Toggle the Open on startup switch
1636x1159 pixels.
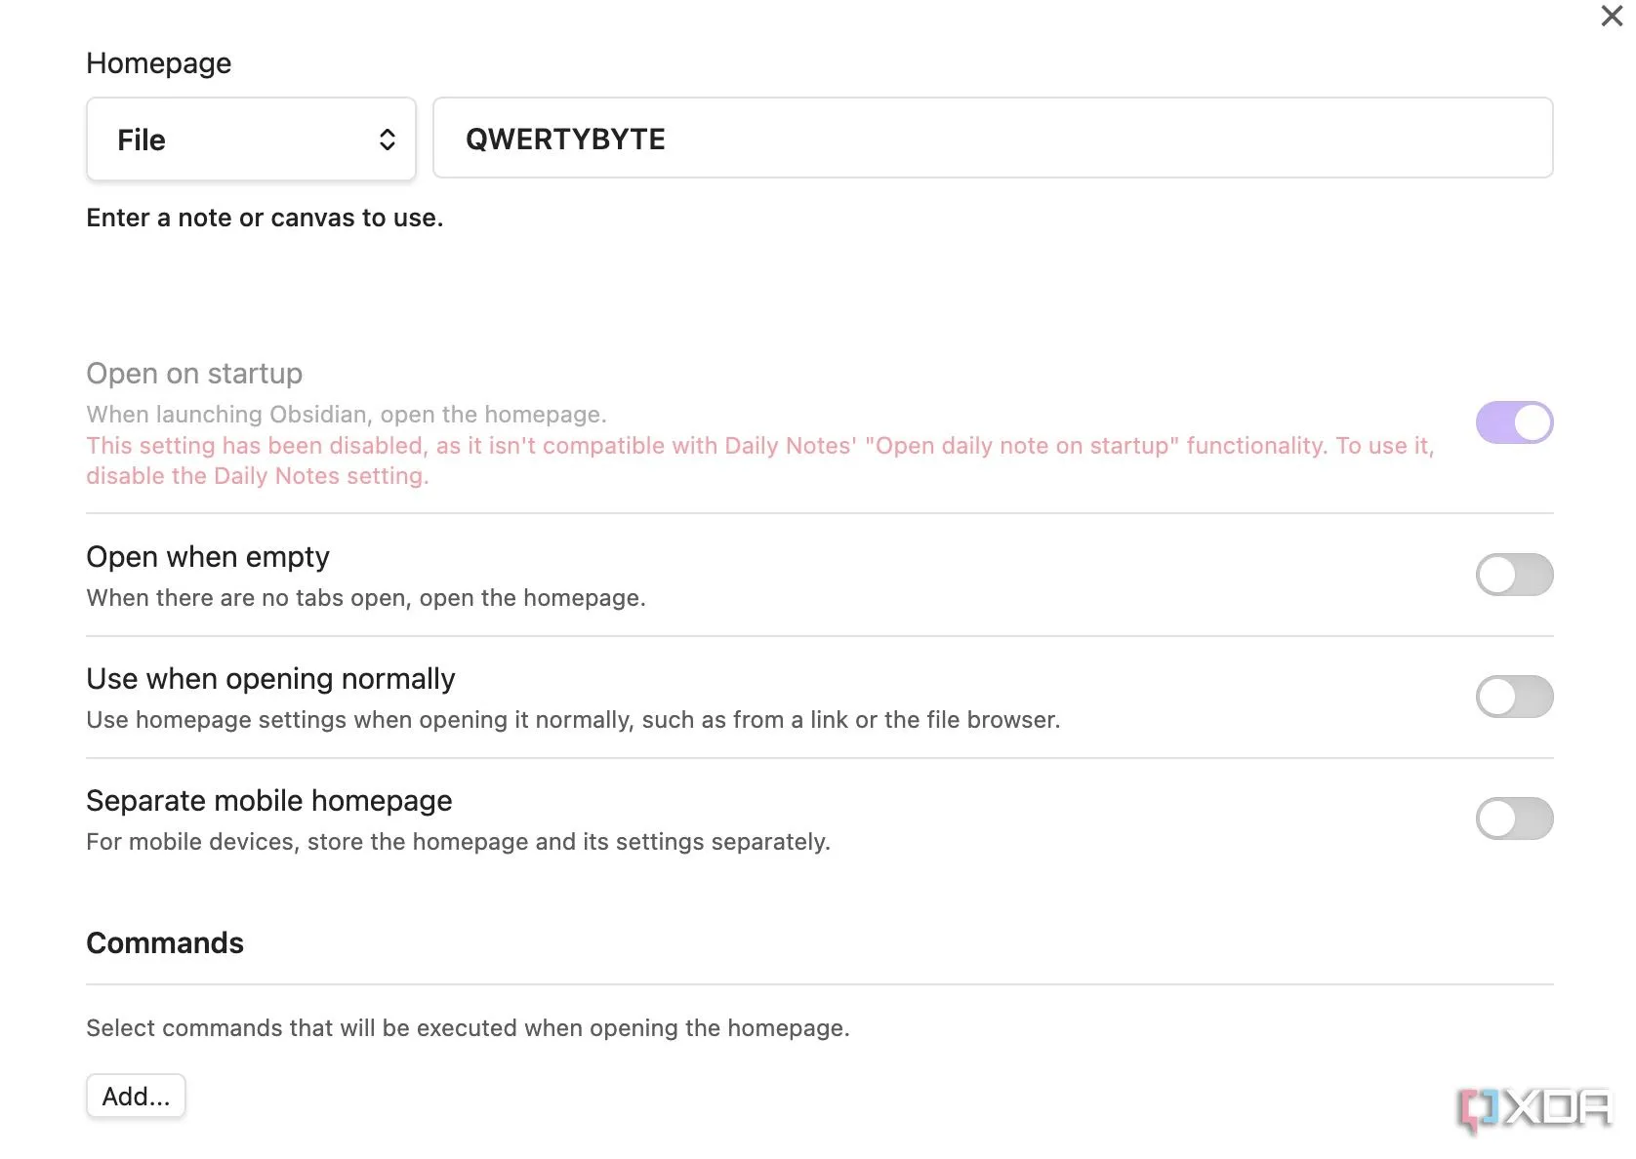pos(1514,422)
